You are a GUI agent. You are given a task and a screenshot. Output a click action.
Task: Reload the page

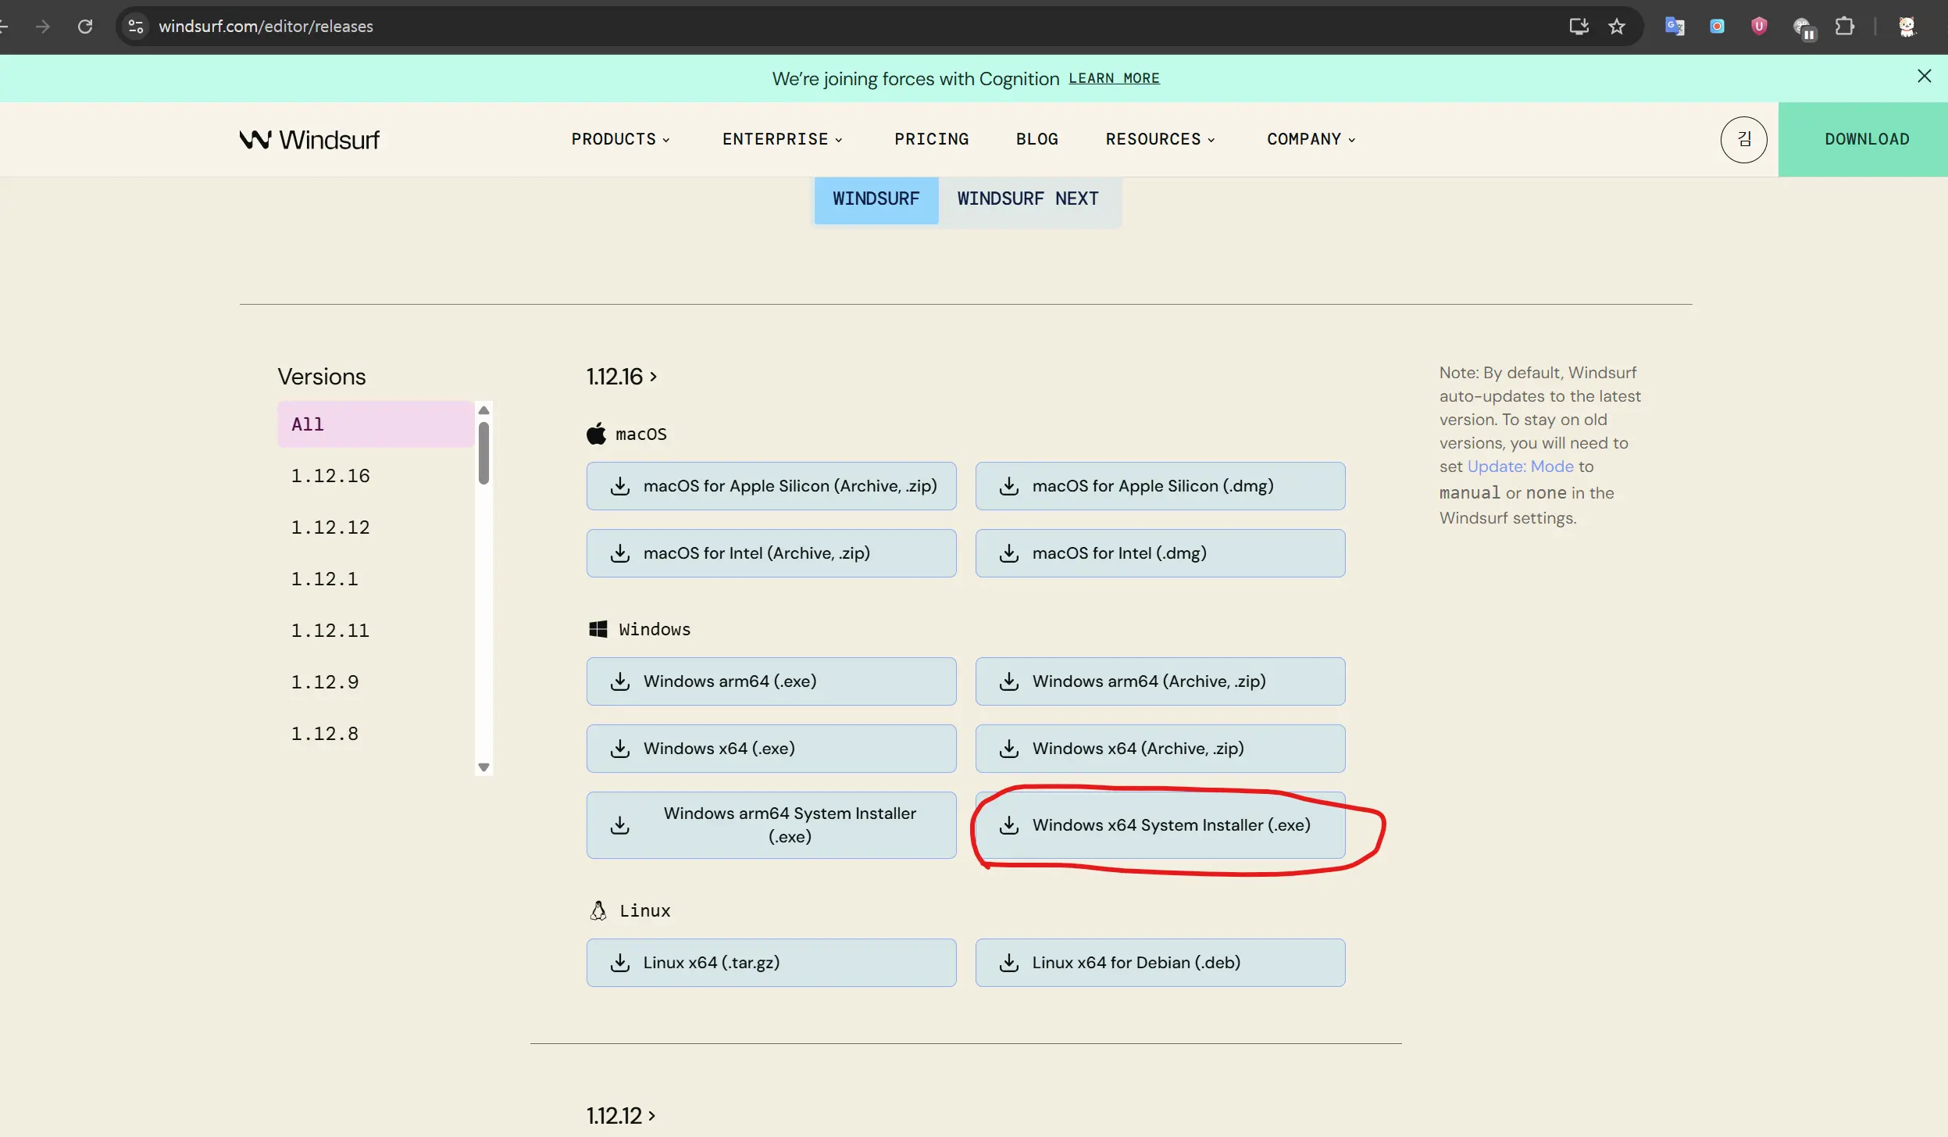point(85,27)
